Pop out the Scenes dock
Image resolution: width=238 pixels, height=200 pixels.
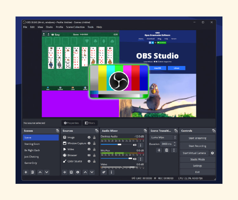coord(57,130)
